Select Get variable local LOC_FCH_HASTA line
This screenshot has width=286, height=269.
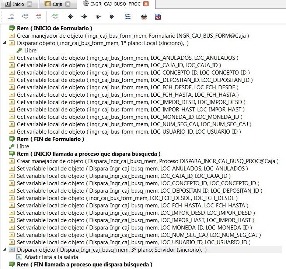(x=128, y=95)
